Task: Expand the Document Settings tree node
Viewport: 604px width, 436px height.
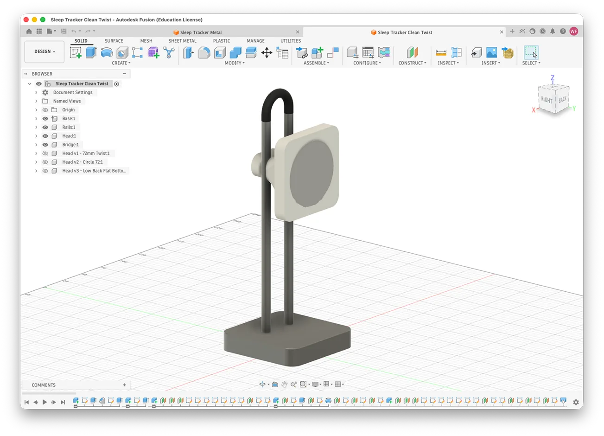Action: click(x=36, y=92)
